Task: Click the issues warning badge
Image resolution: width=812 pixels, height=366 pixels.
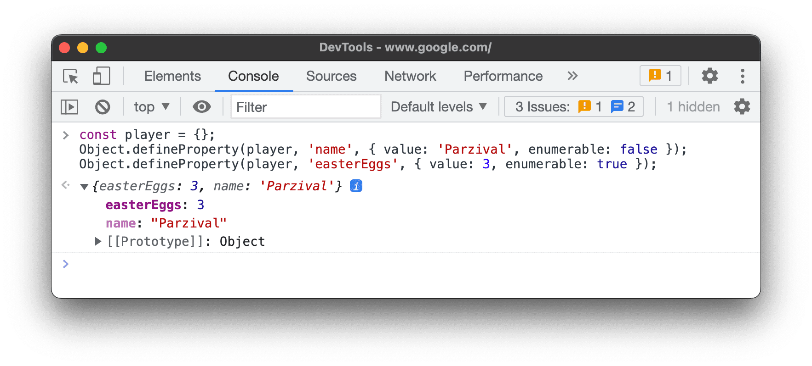Action: [x=660, y=76]
